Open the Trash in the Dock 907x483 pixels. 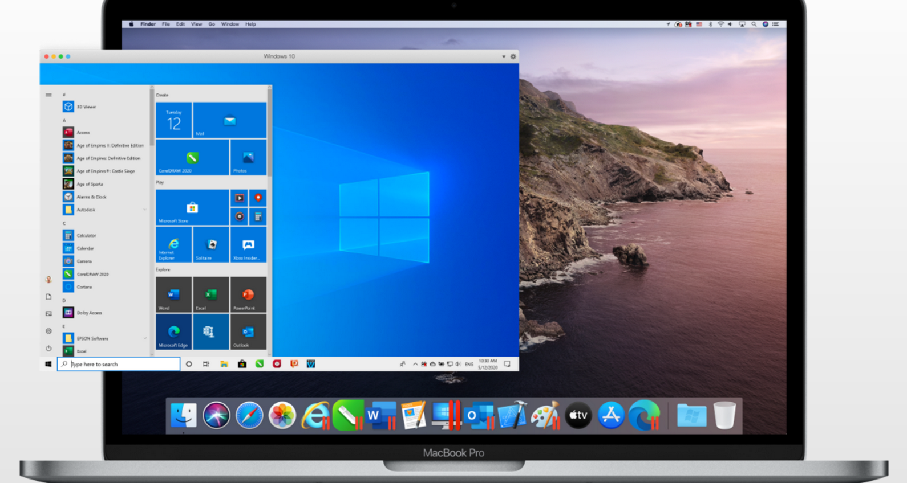pos(724,415)
